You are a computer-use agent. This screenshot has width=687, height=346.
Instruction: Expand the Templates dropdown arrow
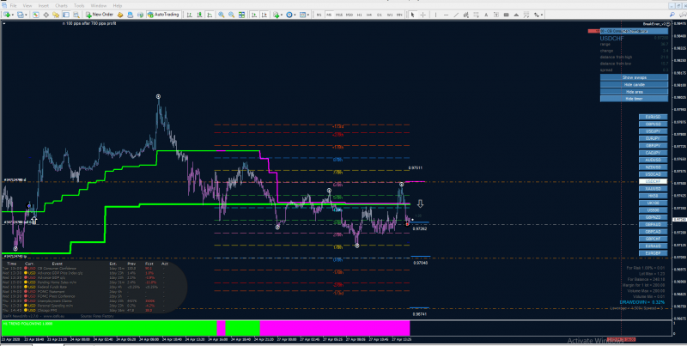(308, 15)
